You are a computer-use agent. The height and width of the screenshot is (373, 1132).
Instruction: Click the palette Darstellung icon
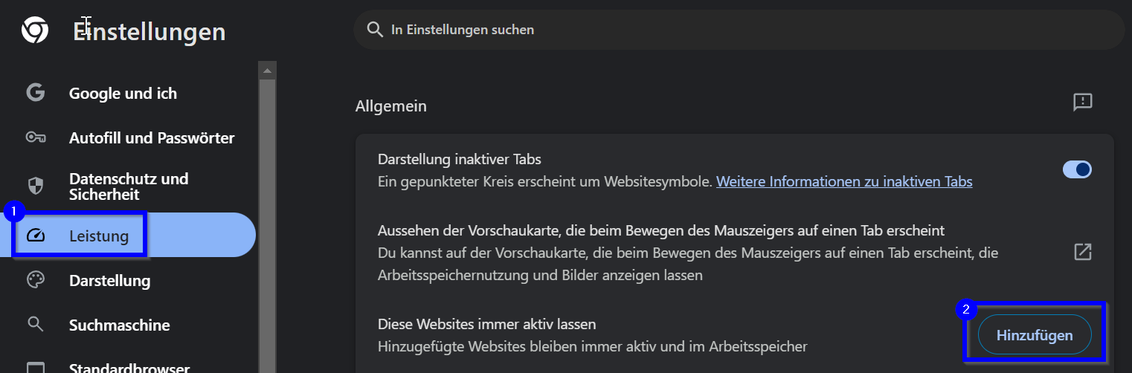point(35,280)
